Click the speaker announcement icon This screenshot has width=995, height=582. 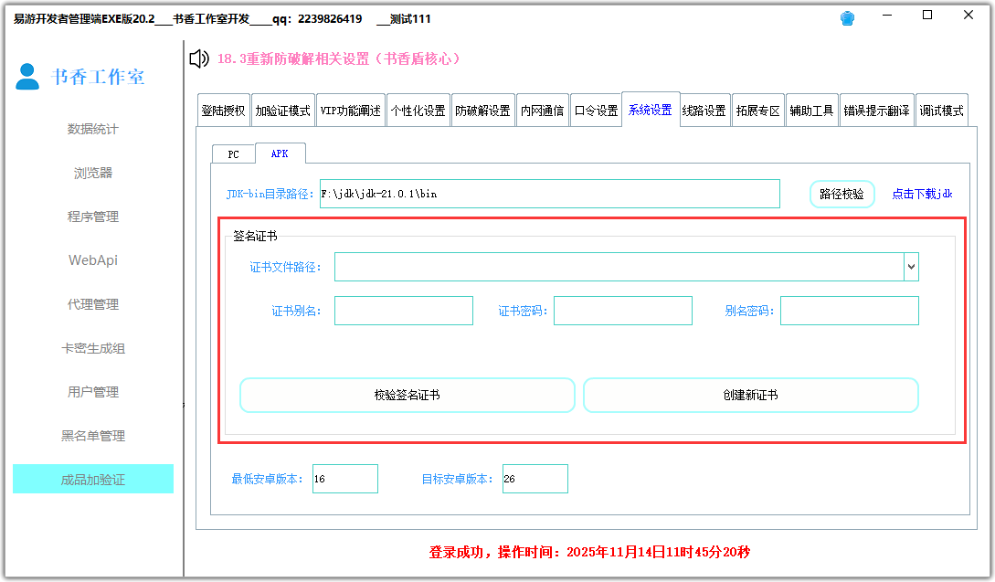click(x=199, y=59)
